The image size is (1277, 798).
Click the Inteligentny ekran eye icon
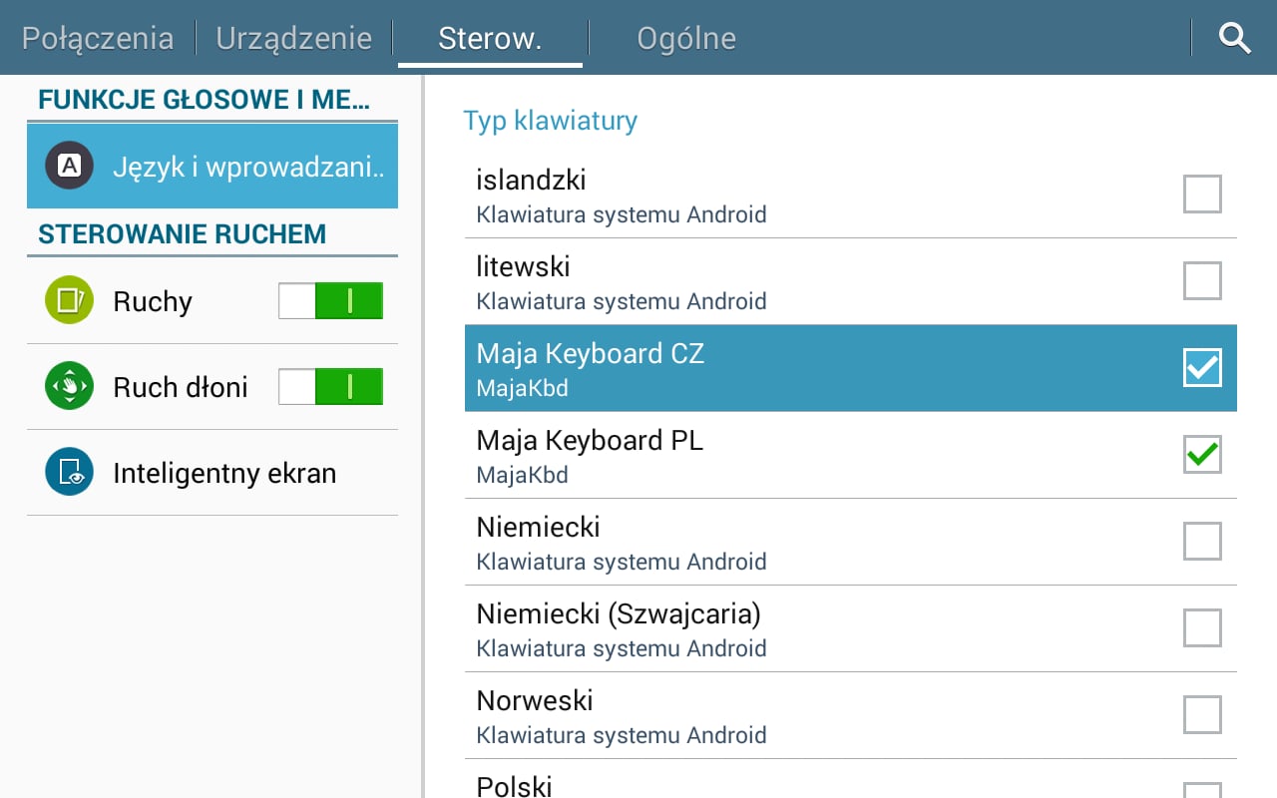click(x=69, y=472)
